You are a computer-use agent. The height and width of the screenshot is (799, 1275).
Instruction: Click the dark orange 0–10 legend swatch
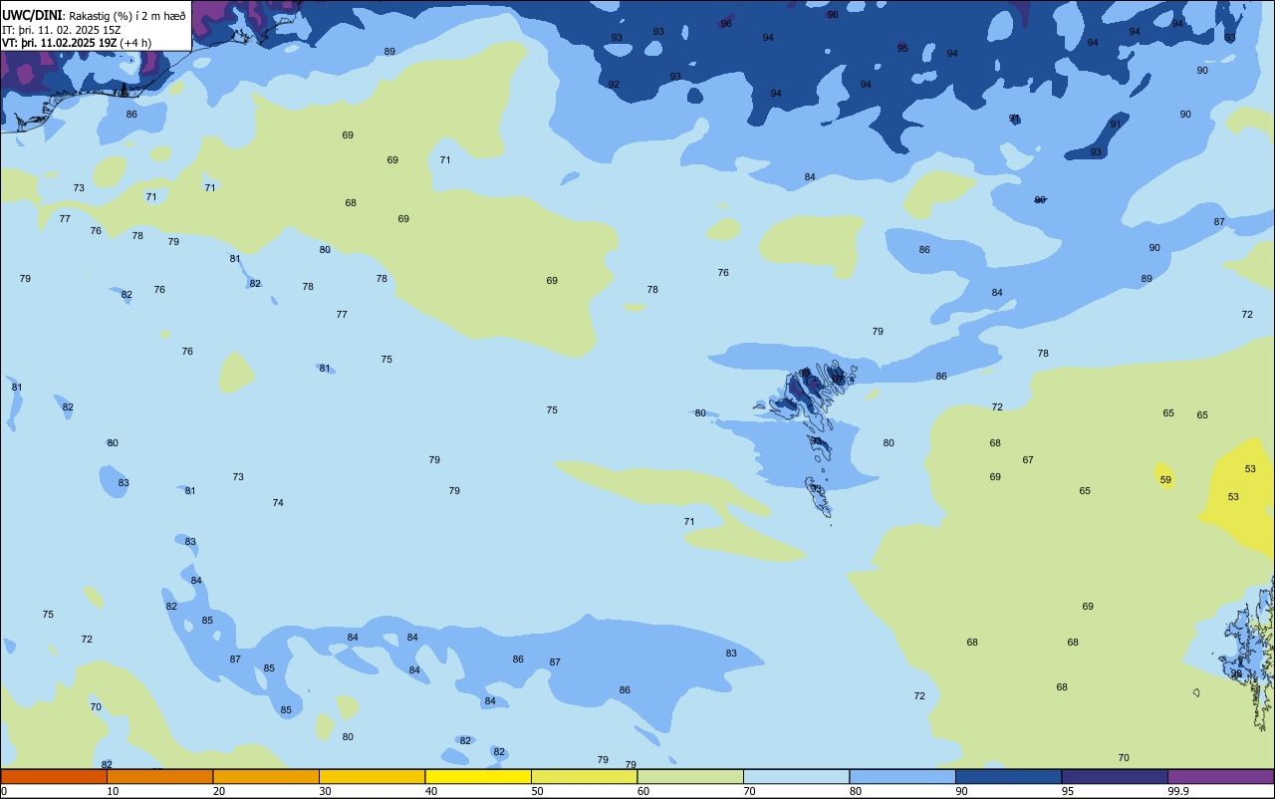click(54, 776)
